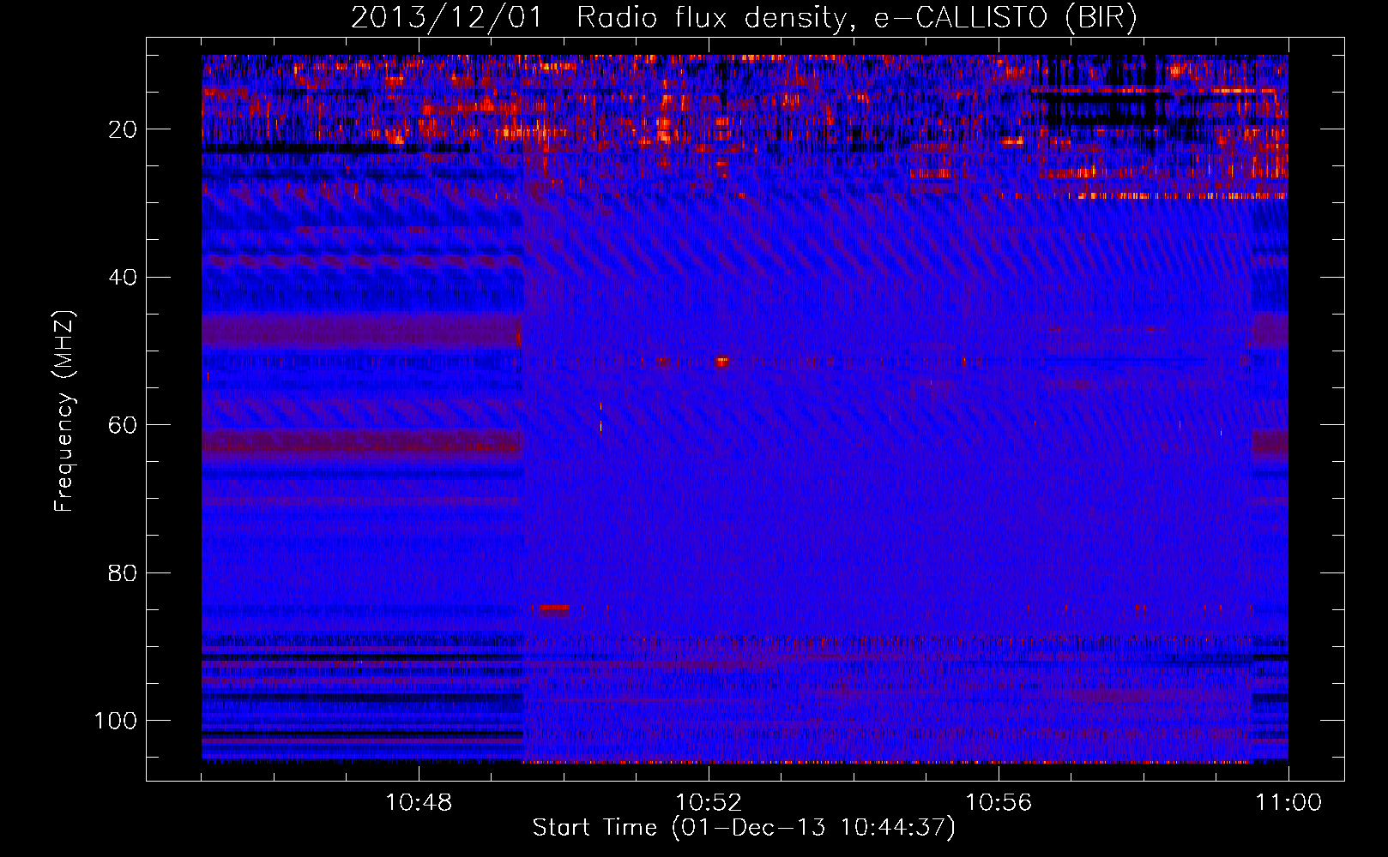The image size is (1388, 857).
Task: Click the 40 MHz frequency tick label
Action: (x=124, y=278)
